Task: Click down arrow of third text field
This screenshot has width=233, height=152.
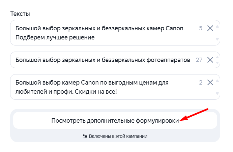Action: pyautogui.click(x=217, y=93)
